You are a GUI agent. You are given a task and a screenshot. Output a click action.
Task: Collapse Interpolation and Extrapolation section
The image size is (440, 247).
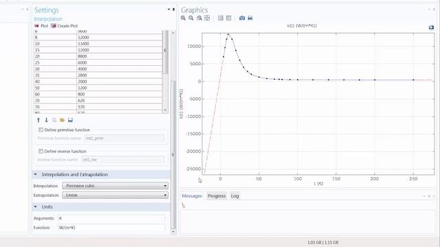pyautogui.click(x=36, y=174)
